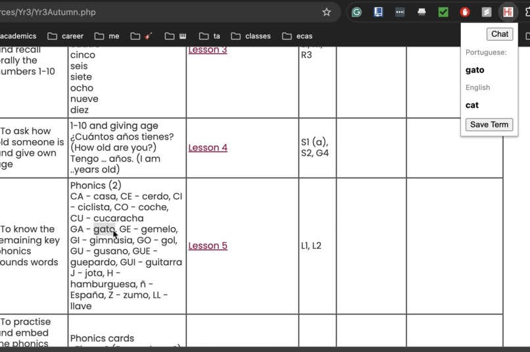Click the Save Term button
The image size is (530, 352).
[x=489, y=124]
